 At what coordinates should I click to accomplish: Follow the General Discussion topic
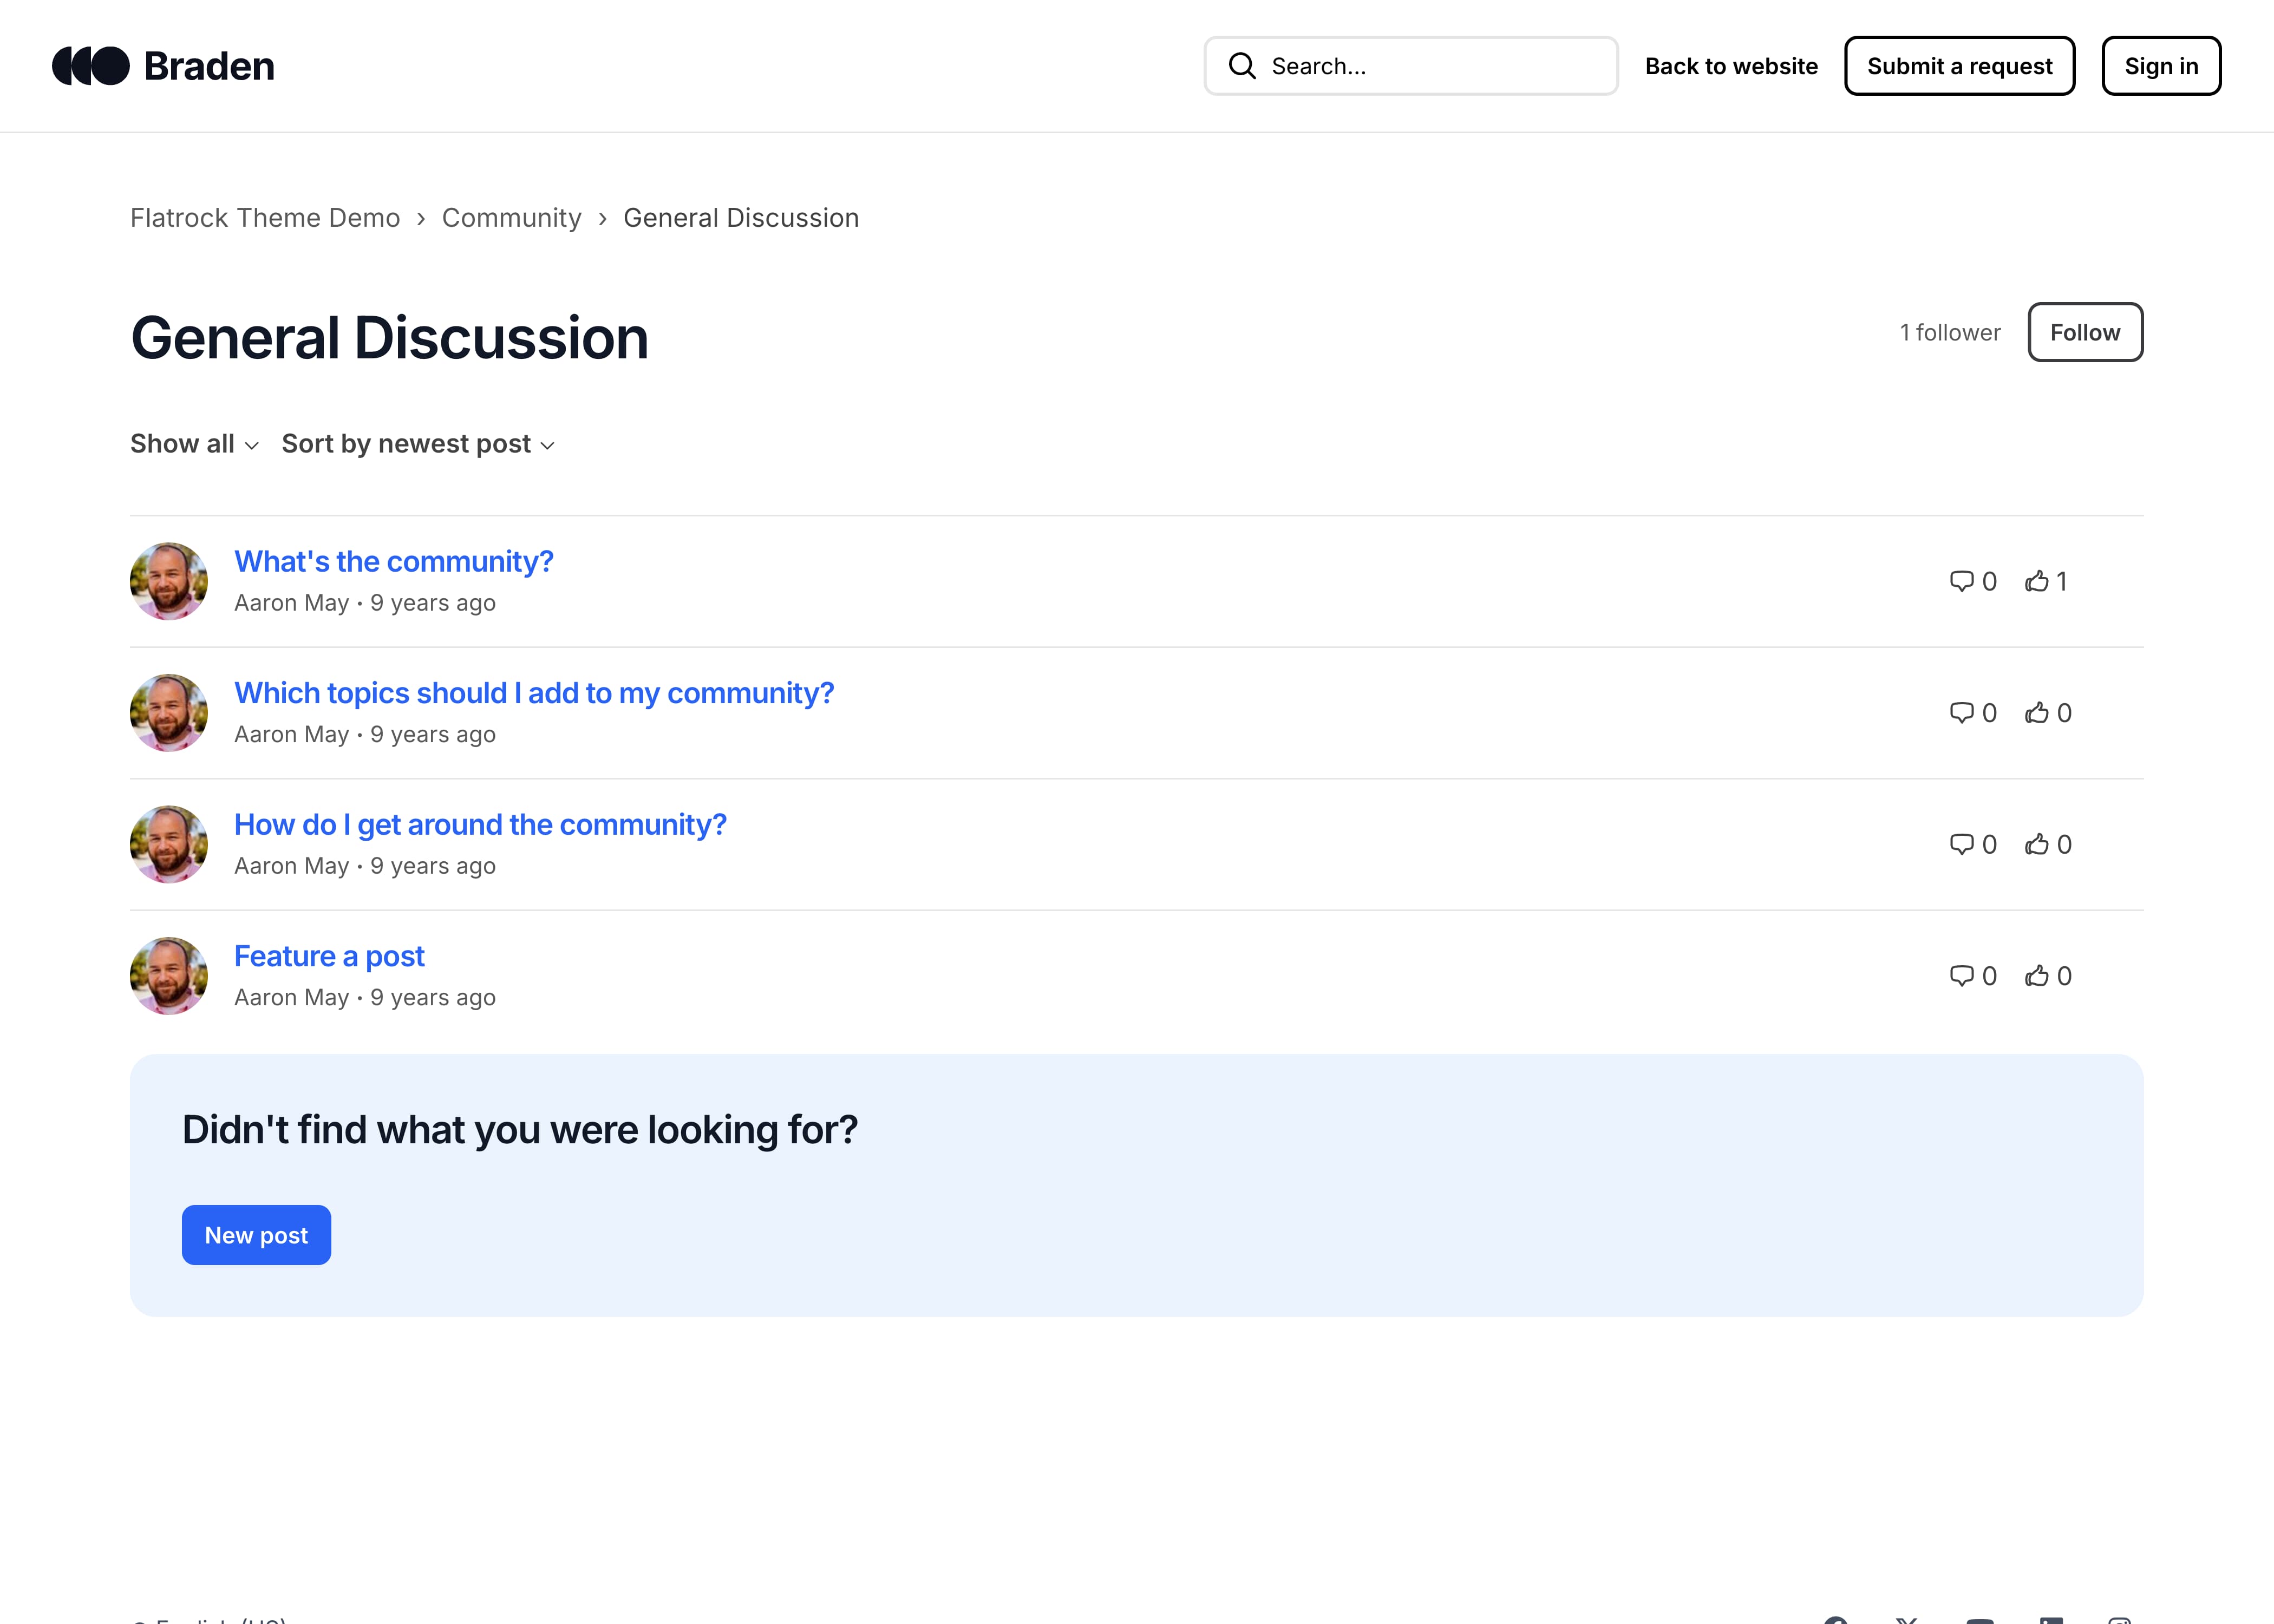coord(2084,332)
